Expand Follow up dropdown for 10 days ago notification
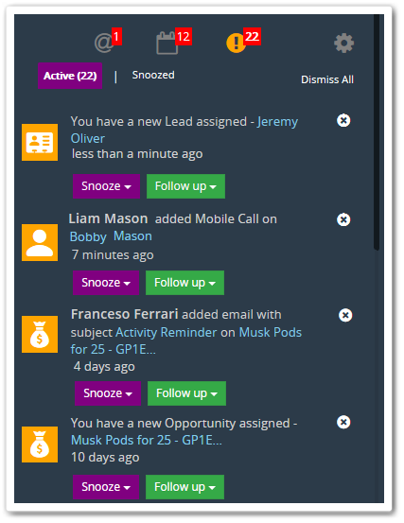The image size is (404, 523). [184, 487]
